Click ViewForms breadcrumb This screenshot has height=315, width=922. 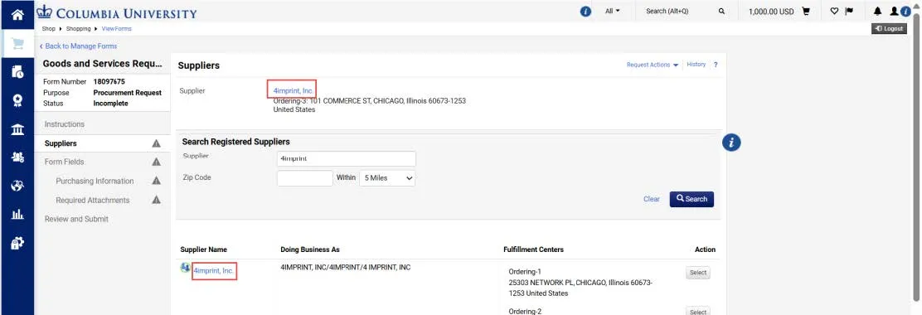tap(116, 29)
